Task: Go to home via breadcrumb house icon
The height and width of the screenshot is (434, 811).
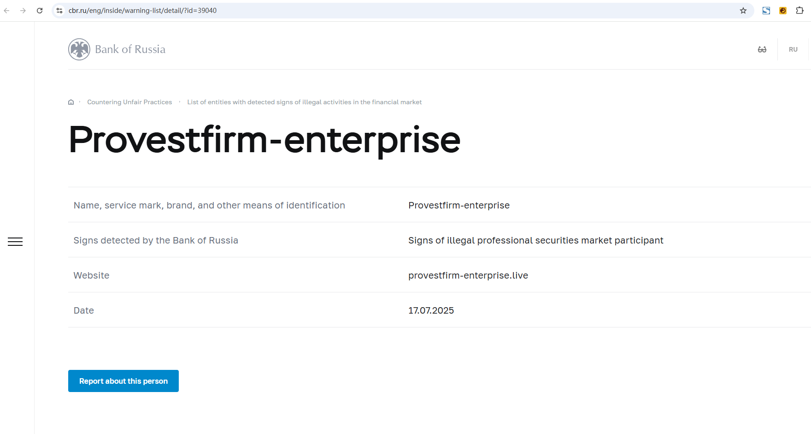Action: 71,102
